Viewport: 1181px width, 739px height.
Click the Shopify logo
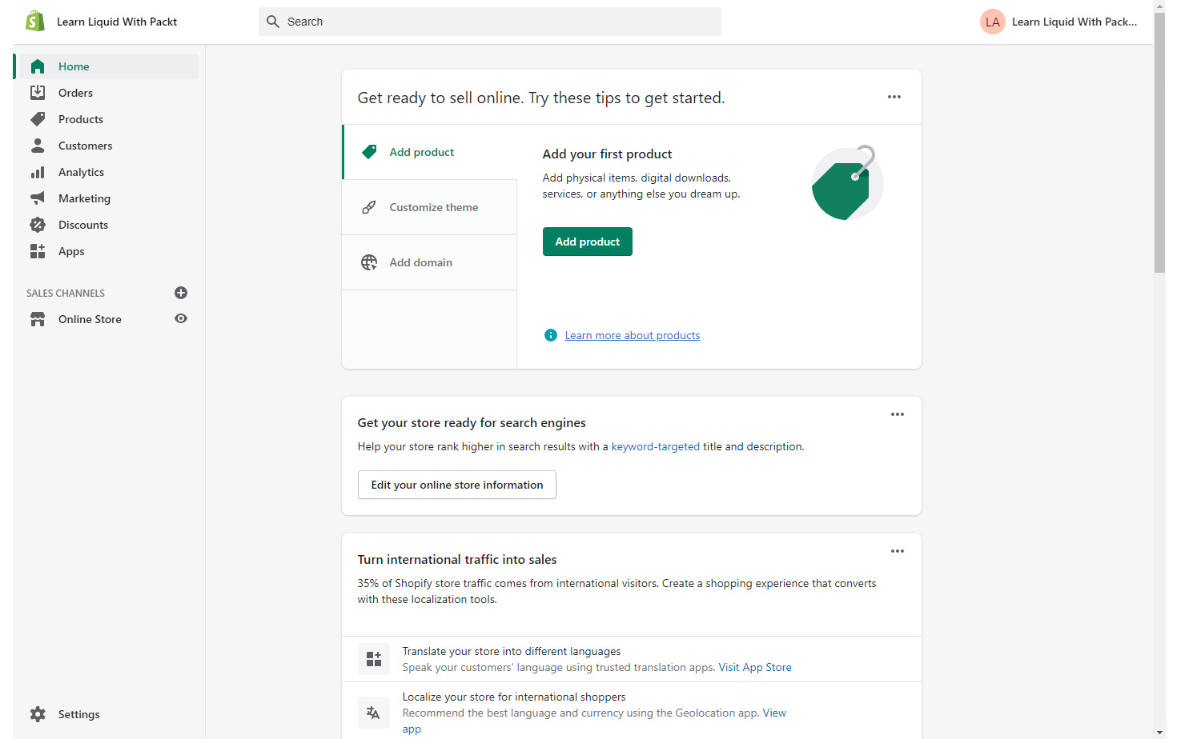tap(34, 21)
